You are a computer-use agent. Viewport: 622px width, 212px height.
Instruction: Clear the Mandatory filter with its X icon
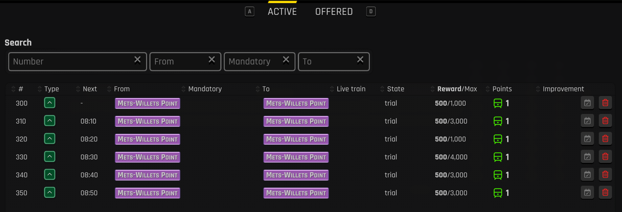pyautogui.click(x=286, y=60)
